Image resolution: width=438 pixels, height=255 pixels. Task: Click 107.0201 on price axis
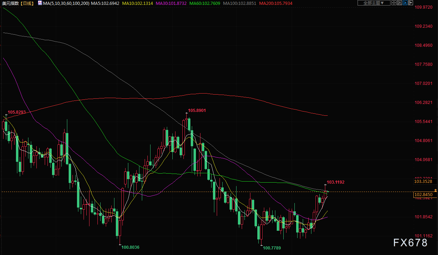pyautogui.click(x=424, y=83)
